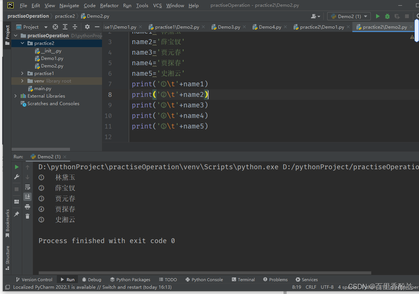Print the run output with printer icon
Viewport: 419px width, 294px height.
pyautogui.click(x=27, y=207)
